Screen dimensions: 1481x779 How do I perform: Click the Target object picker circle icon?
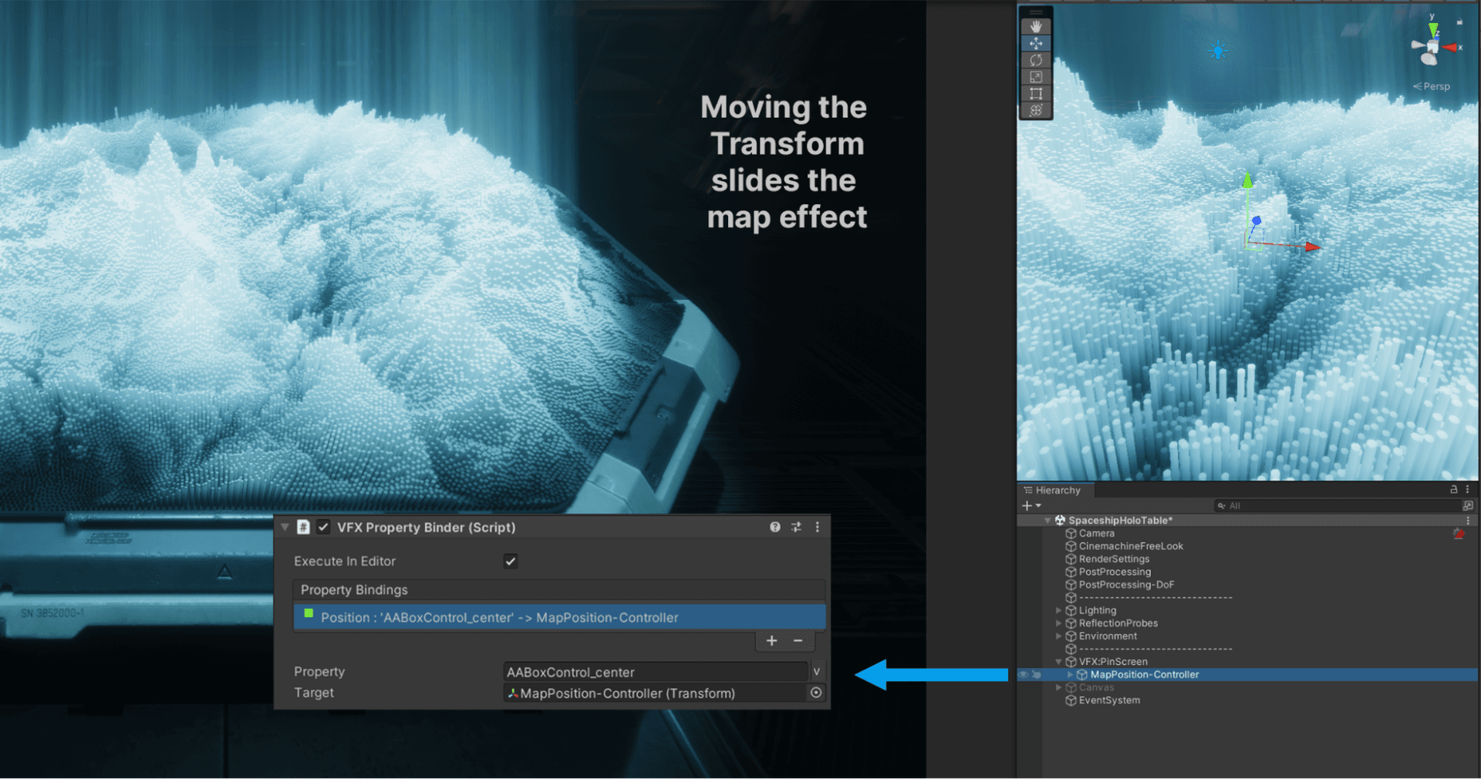pyautogui.click(x=816, y=693)
